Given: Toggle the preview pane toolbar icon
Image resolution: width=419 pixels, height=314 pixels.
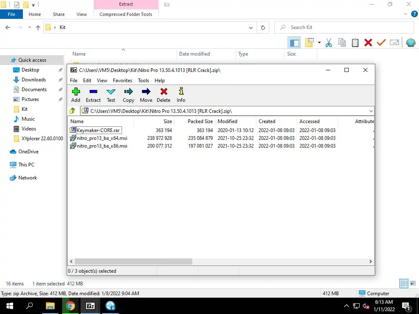Looking at the screenshot, I should pyautogui.click(x=294, y=43).
